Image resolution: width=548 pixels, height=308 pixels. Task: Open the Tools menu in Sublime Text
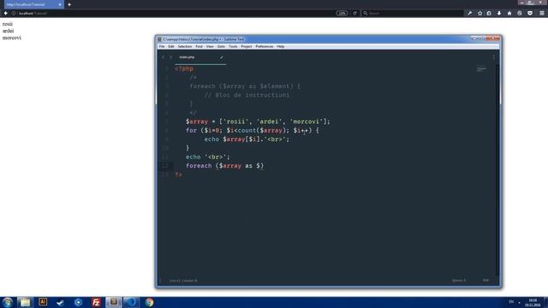(233, 46)
